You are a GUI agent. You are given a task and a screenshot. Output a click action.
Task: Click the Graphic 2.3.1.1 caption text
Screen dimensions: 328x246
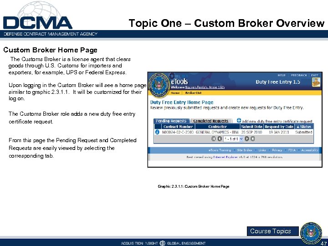click(x=194, y=186)
